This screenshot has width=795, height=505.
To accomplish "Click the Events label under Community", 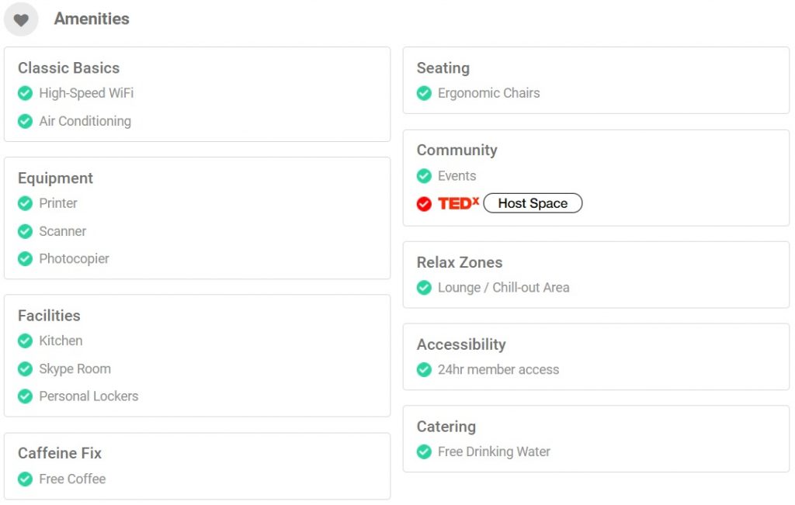I will point(457,176).
